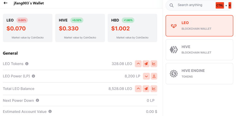
Task: Select the LEO Blockchain Wallet tab
Action: [x=199, y=26]
